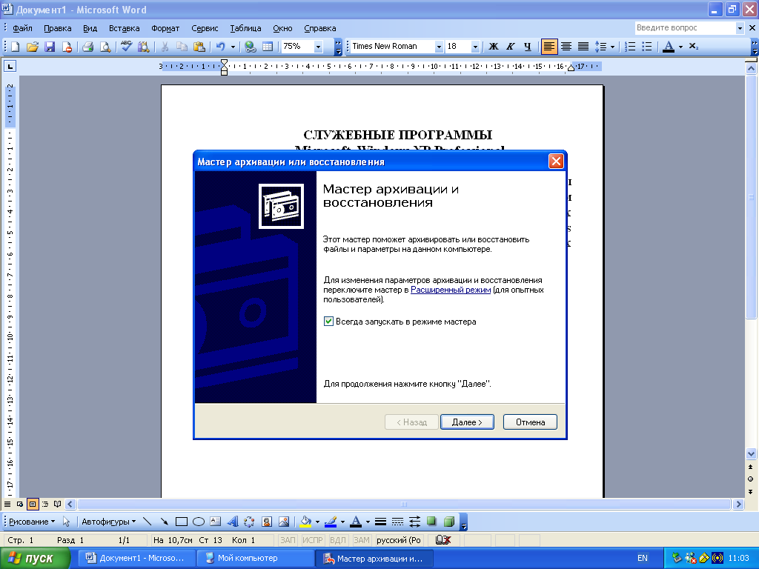
Task: Draw a rectangle shape
Action: tap(182, 522)
